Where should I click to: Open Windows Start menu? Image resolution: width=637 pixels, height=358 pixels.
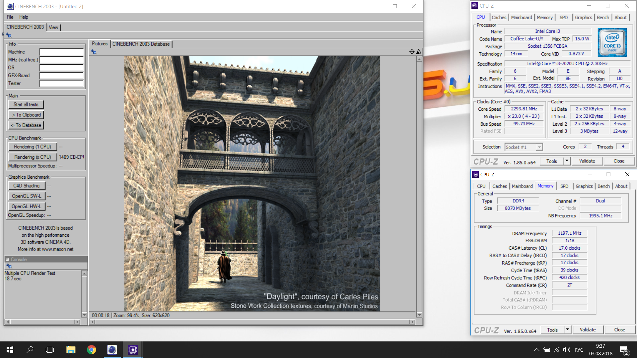click(x=10, y=350)
